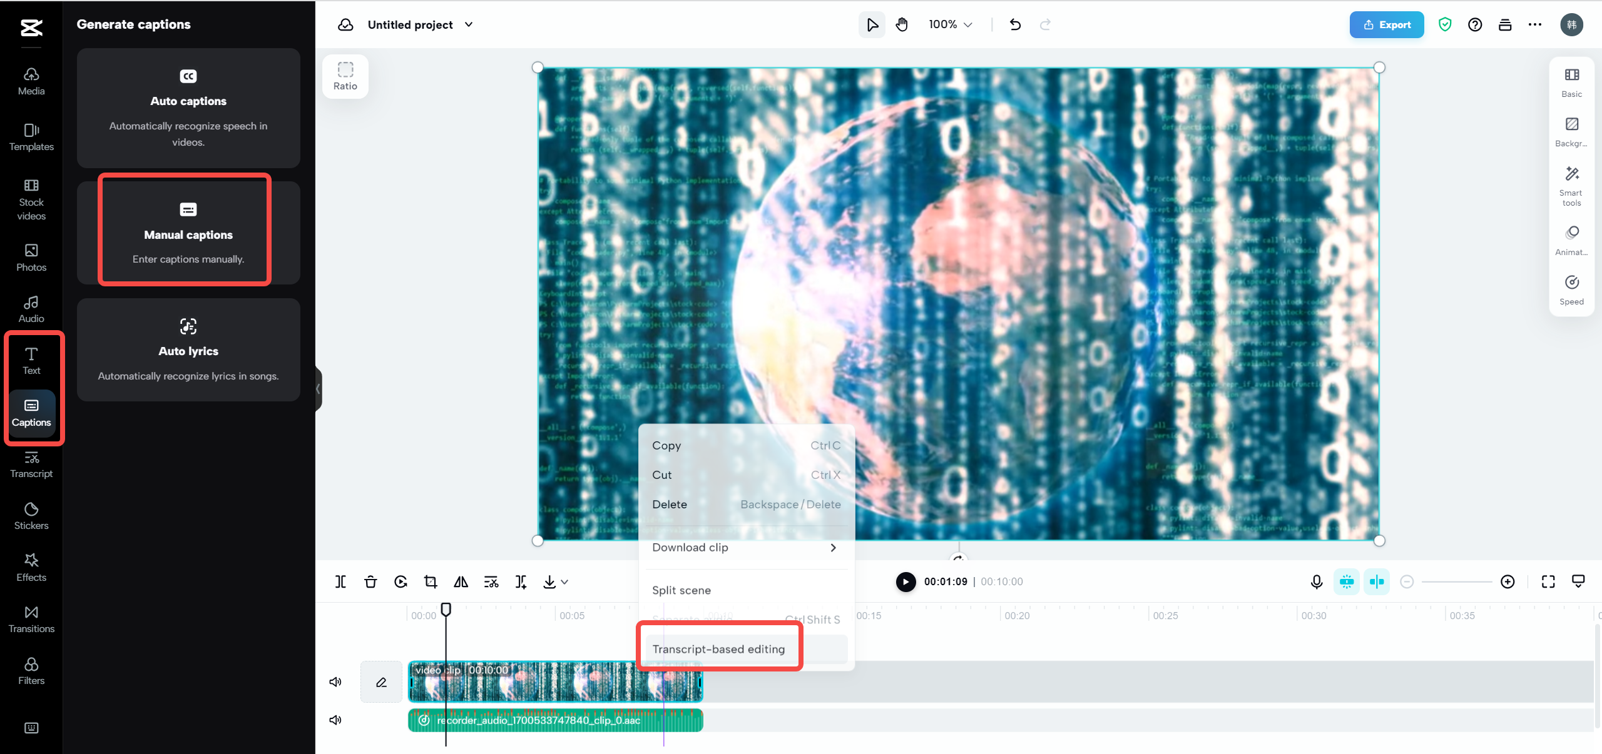
Task: Select Transcript-based editing from the menu
Action: [x=718, y=649]
